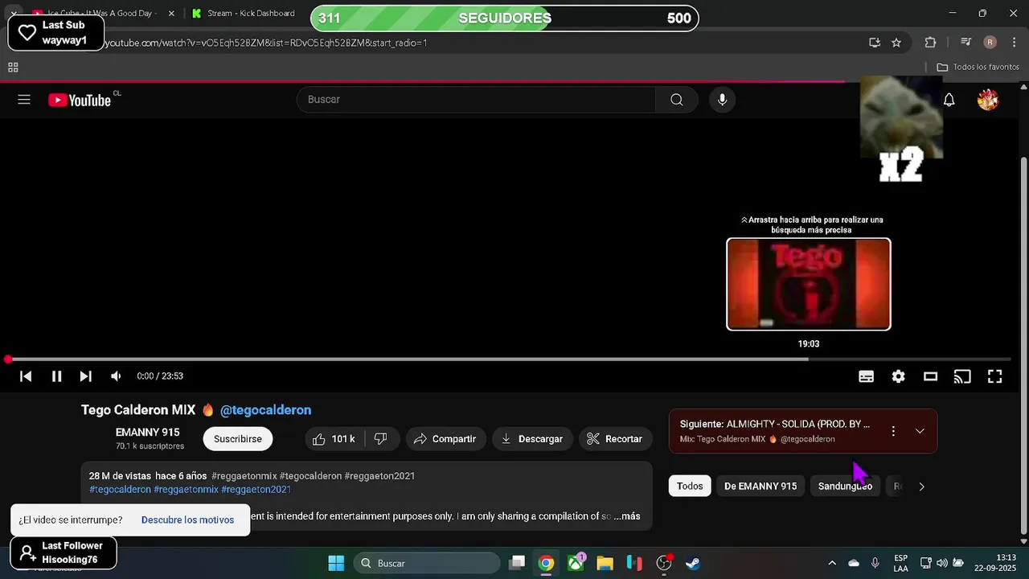Open Chrome from the taskbar
Viewport: 1029px width, 579px height.
[x=546, y=563]
